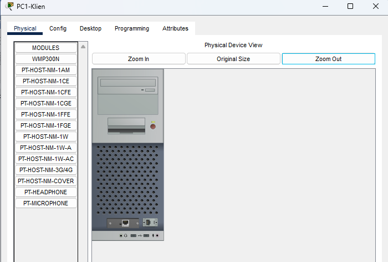
Task: Click the pink microphone jack on PC
Action: tap(157, 235)
